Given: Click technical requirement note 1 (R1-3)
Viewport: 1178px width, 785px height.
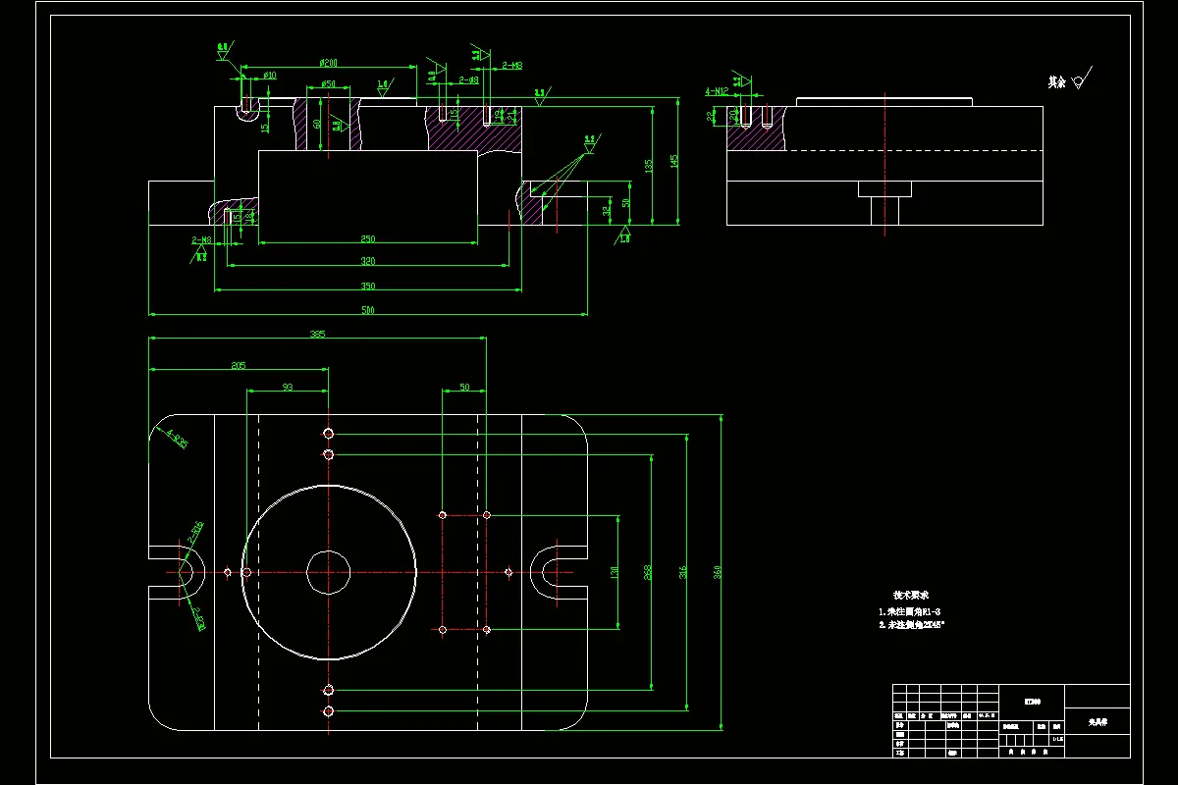Looking at the screenshot, I should 909,610.
